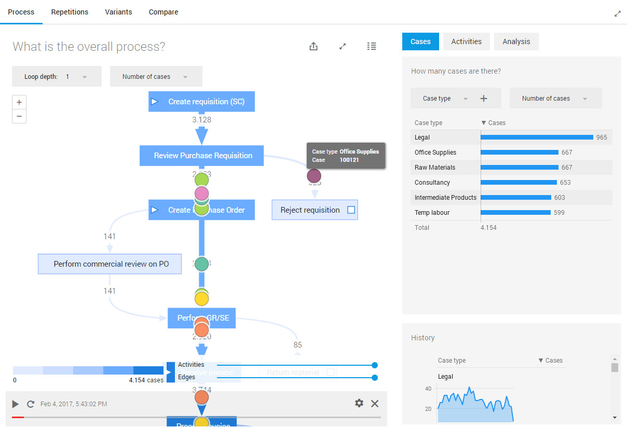
Task: Play the process animation
Action: point(16,404)
